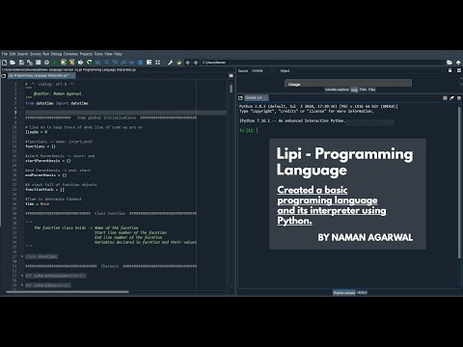This screenshot has height=347, width=463.
Task: Open the Help menu in menu bar
Action: [x=118, y=54]
